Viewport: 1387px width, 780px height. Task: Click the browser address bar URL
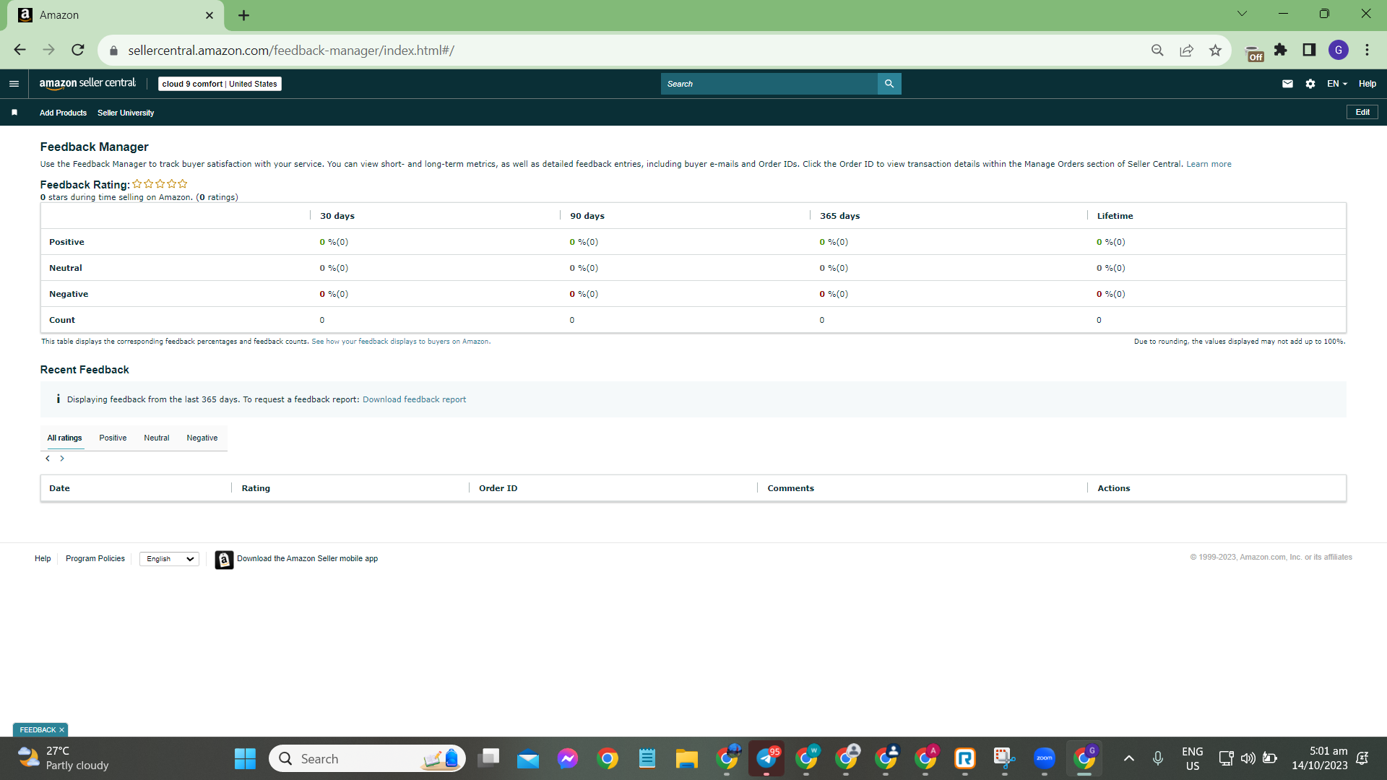click(291, 51)
